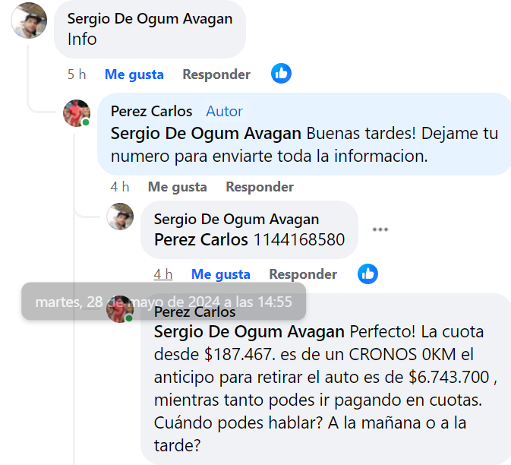The height and width of the screenshot is (465, 511).
Task: Click Responder under the Info comment
Action: [216, 74]
